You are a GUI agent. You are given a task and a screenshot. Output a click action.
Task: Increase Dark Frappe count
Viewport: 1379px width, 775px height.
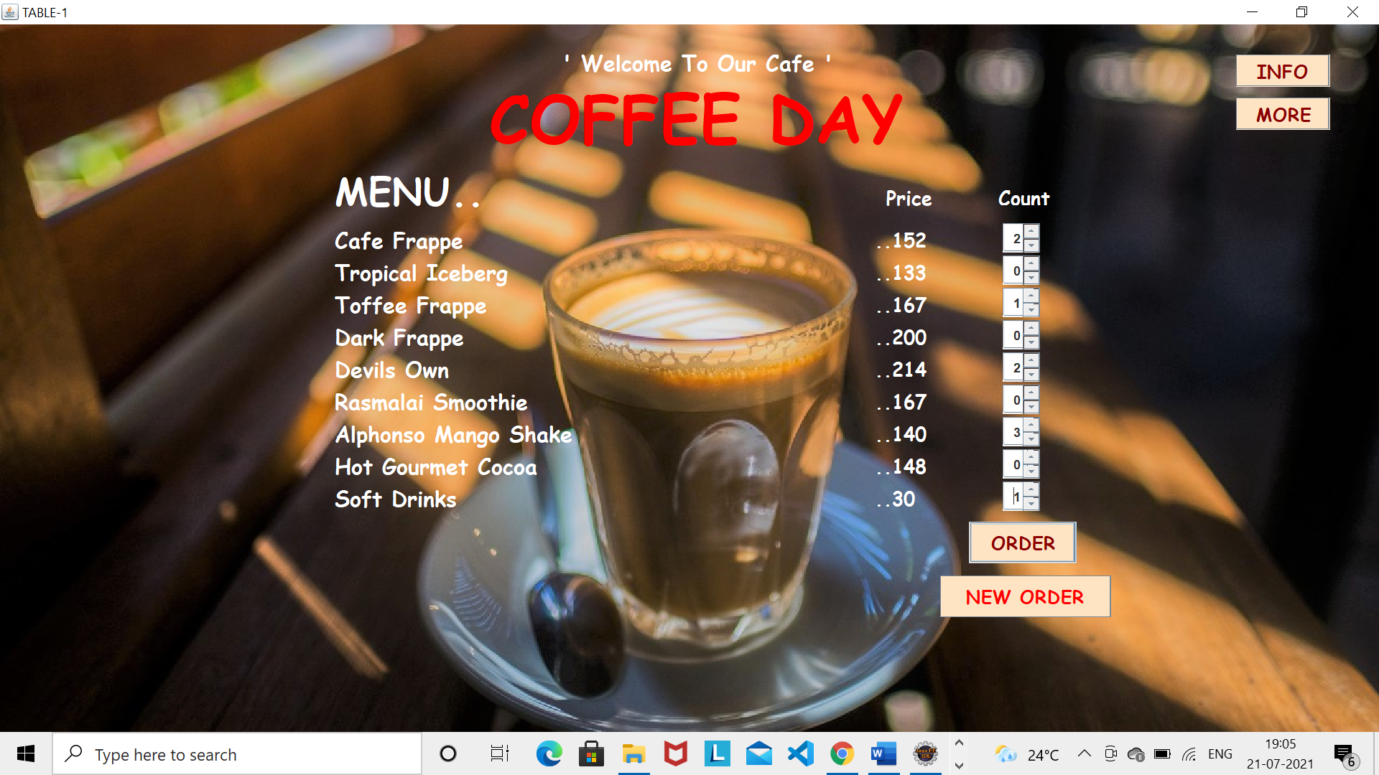pos(1031,328)
